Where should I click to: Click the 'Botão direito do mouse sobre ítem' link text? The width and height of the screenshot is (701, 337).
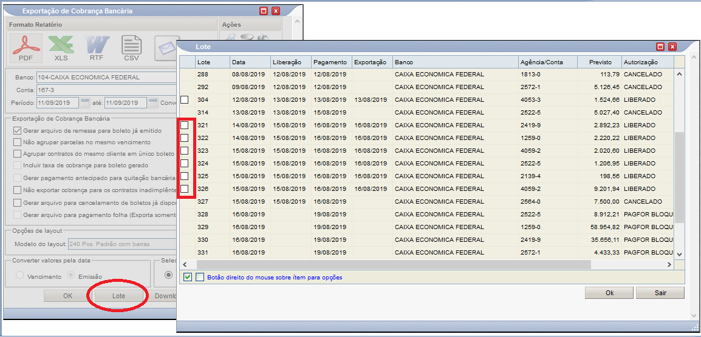point(275,277)
